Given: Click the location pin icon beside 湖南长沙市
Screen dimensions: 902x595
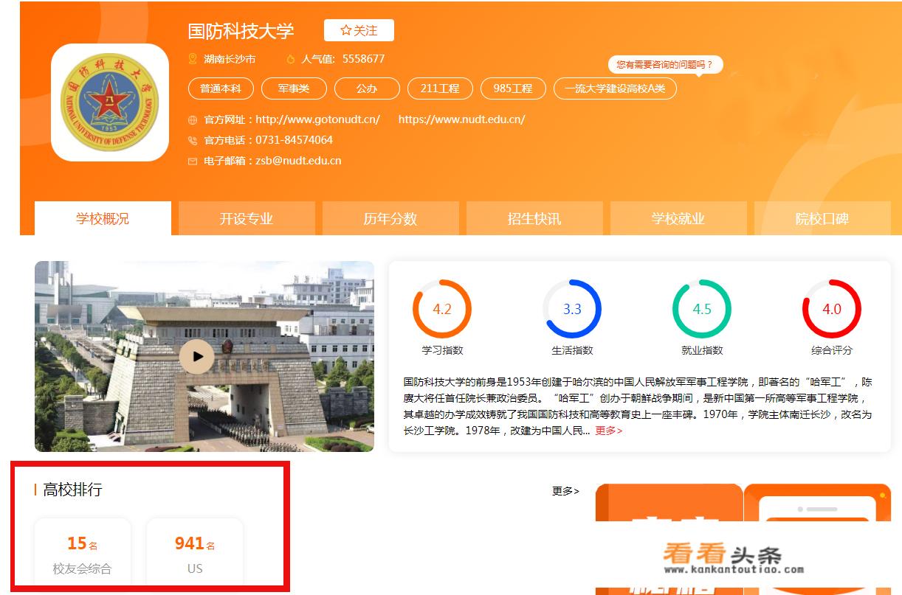Looking at the screenshot, I should (x=193, y=59).
